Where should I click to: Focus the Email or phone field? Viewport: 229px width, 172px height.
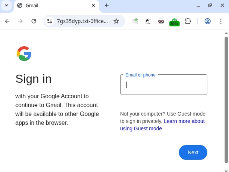(164, 85)
